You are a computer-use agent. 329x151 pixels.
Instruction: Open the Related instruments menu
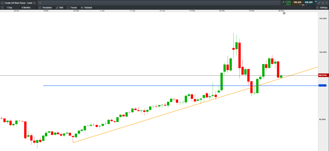[x=87, y=8]
